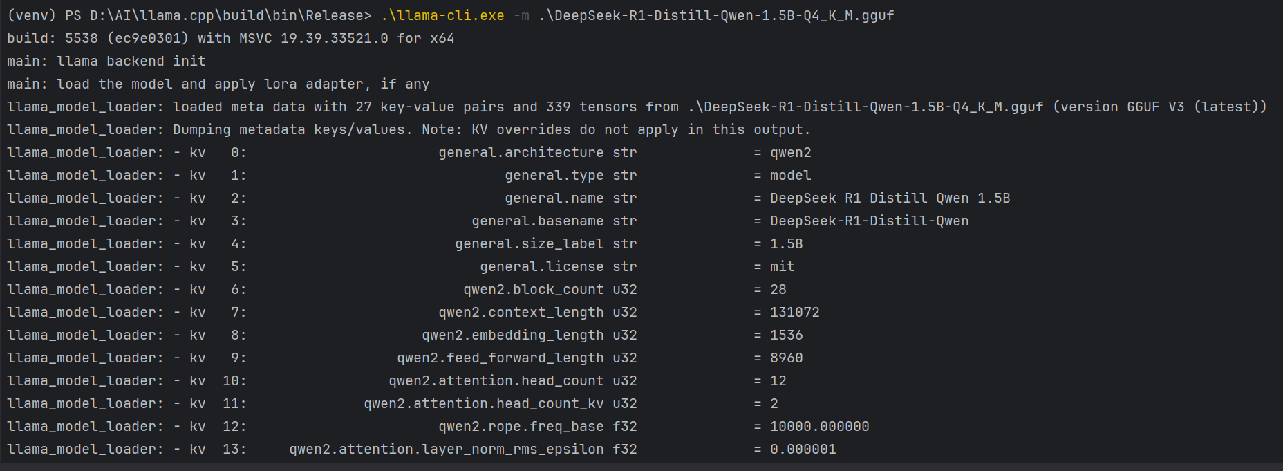Click the "general.architecture" key
The width and height of the screenshot is (1283, 471).
pos(521,152)
